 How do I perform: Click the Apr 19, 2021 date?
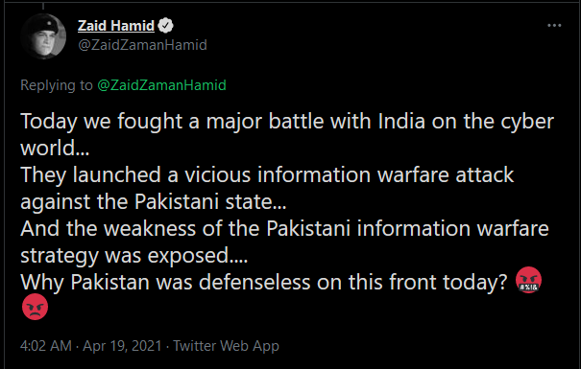pos(122,346)
